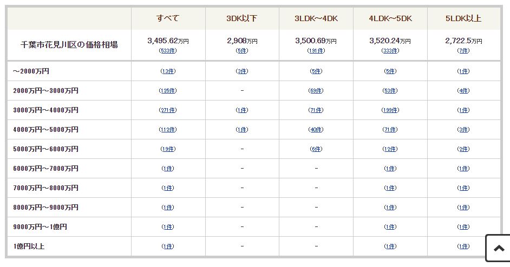Open 6件 for 3LDK~4DK at 5000万円~6000万円

[x=316, y=149]
